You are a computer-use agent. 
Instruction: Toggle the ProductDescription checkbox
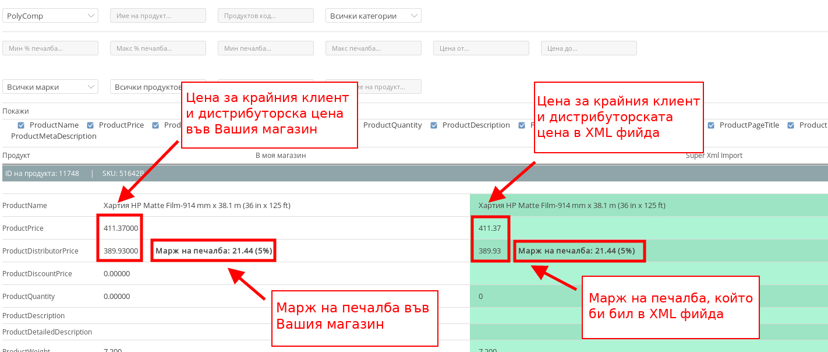pos(434,125)
